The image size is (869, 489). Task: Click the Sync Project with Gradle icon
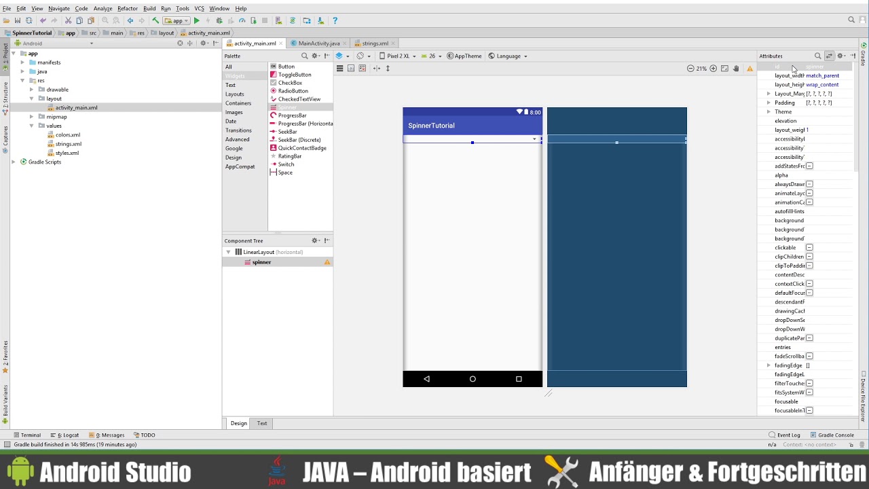[x=293, y=20]
